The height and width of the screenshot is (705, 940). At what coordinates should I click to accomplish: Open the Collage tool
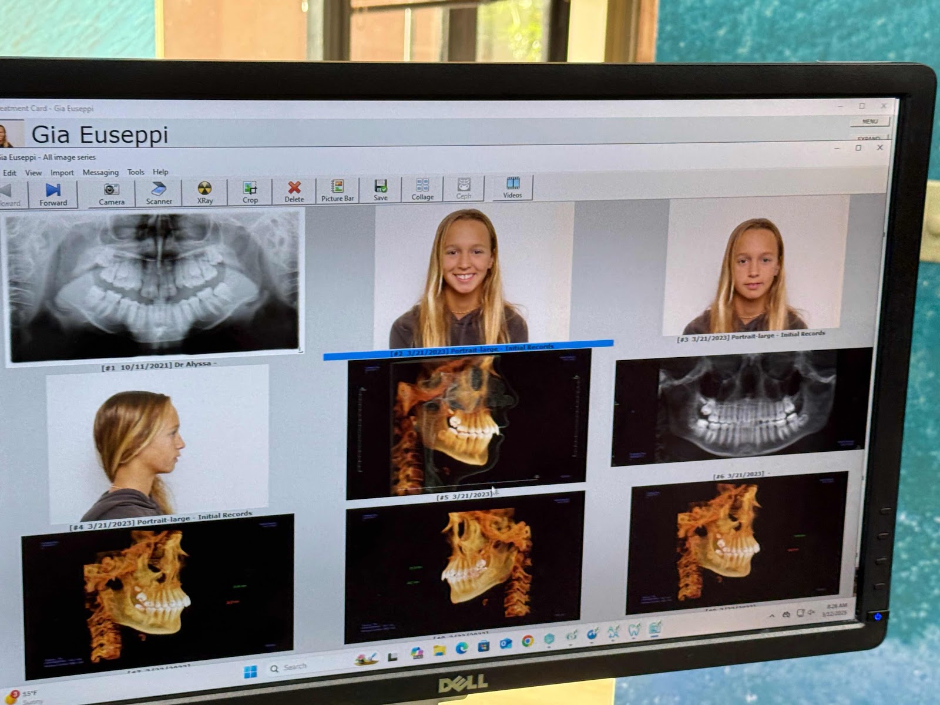[422, 189]
